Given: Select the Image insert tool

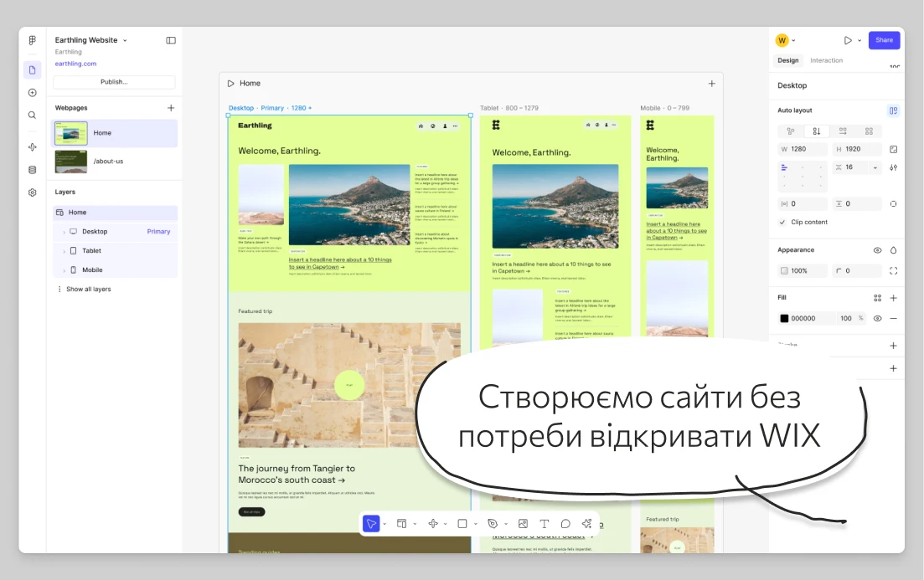Looking at the screenshot, I should point(523,523).
